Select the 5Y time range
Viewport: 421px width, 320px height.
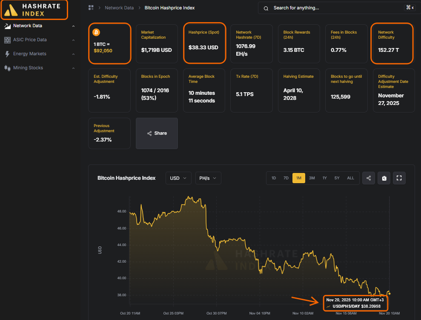coord(337,178)
